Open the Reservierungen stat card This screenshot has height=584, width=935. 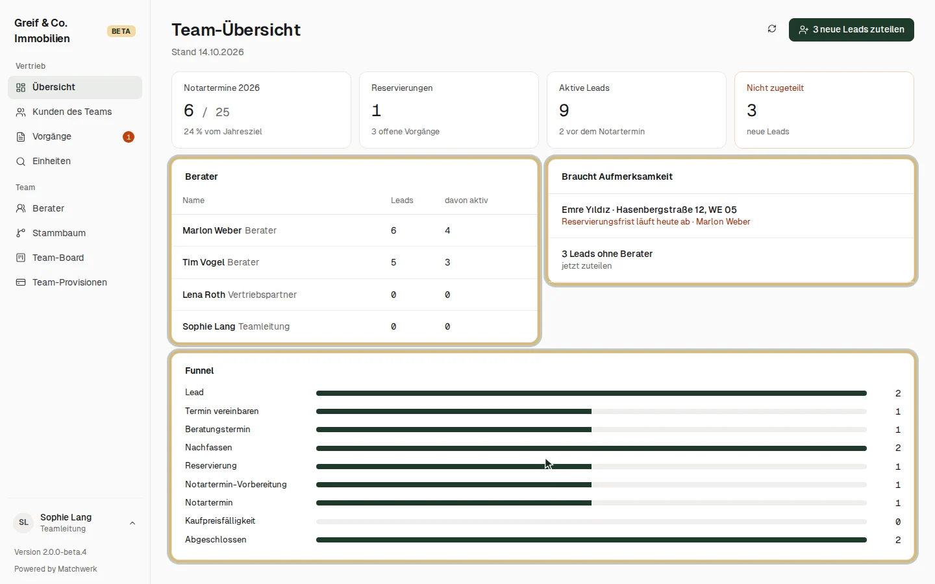pos(449,110)
